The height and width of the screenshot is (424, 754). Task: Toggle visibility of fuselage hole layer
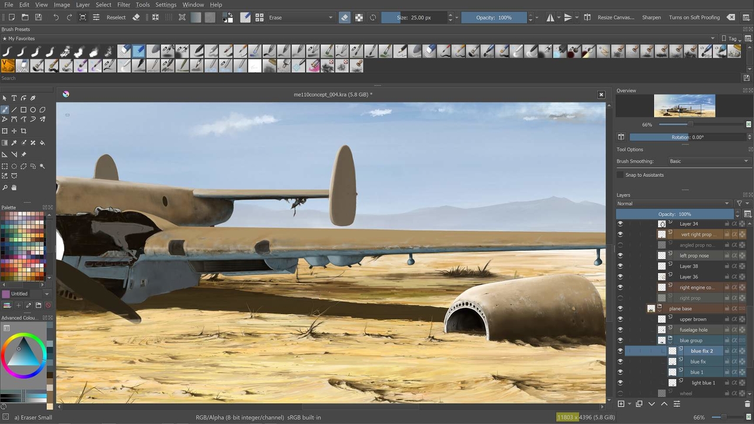(x=620, y=330)
